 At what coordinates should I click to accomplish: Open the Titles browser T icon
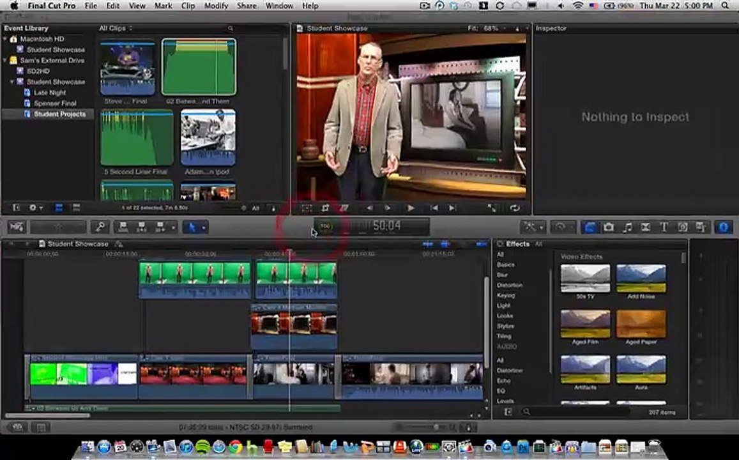tap(664, 227)
